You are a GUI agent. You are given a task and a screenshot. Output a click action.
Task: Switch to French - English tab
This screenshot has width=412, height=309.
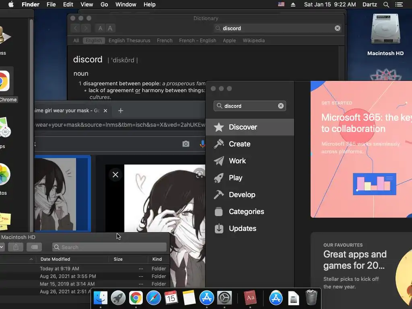coord(198,41)
